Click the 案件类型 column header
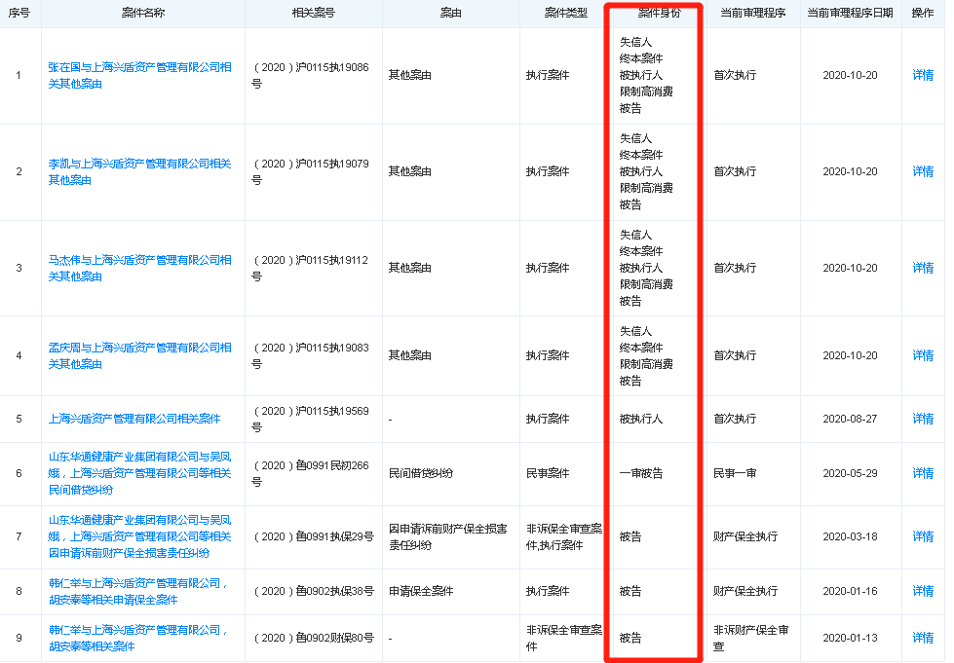The image size is (954, 663). tap(568, 14)
